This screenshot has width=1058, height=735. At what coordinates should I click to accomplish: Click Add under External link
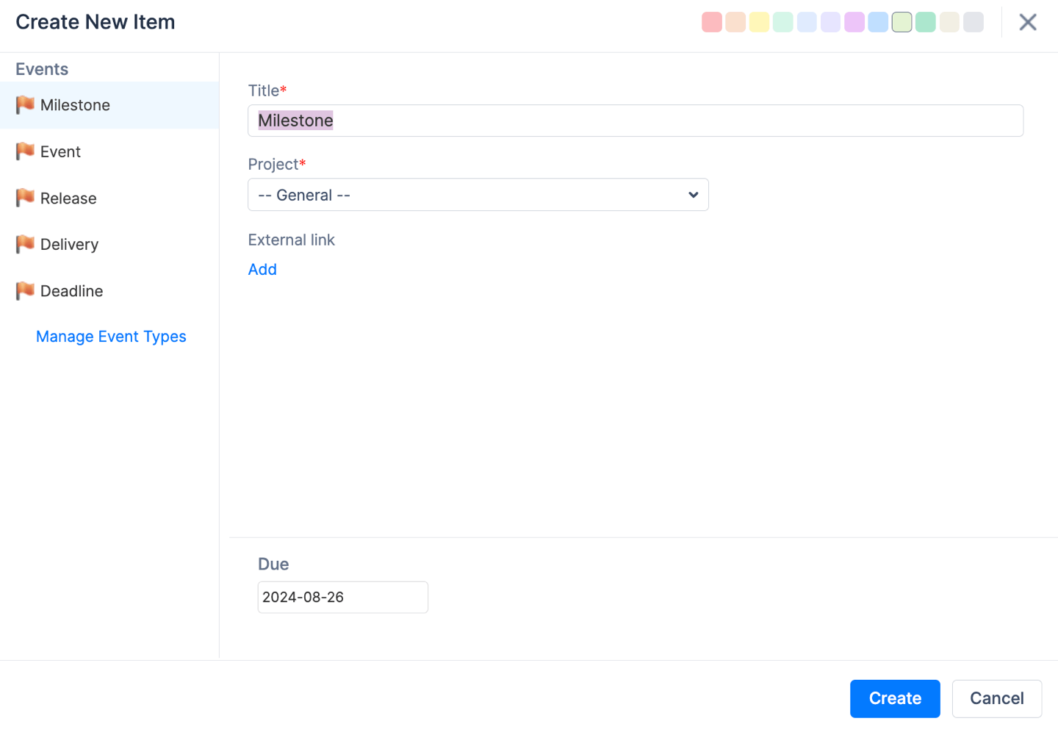tap(262, 270)
